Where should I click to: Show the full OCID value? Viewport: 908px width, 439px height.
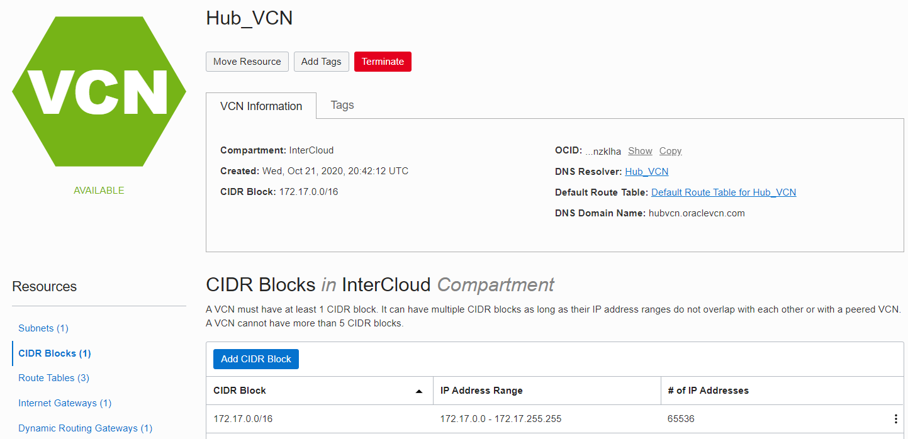coord(640,151)
